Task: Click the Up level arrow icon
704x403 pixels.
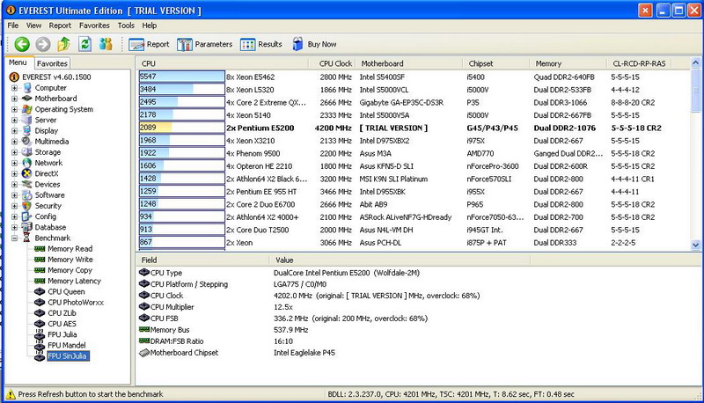Action: pyautogui.click(x=63, y=44)
